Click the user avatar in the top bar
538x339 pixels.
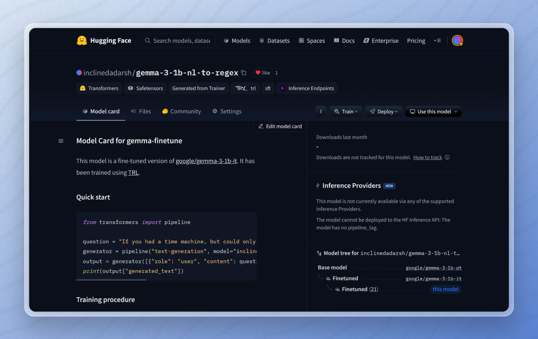[457, 40]
